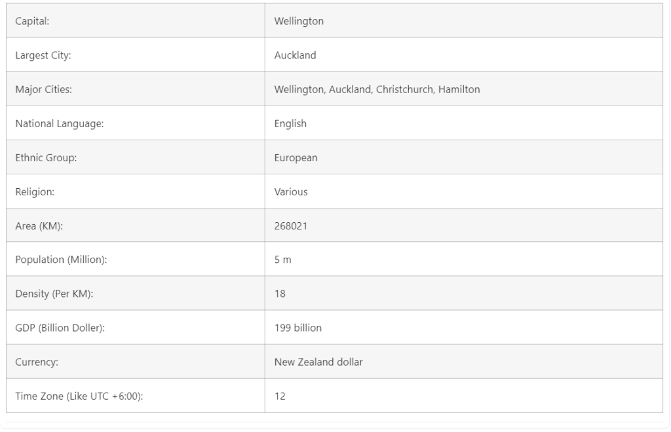Click the Ethnic Group label

tap(46, 157)
